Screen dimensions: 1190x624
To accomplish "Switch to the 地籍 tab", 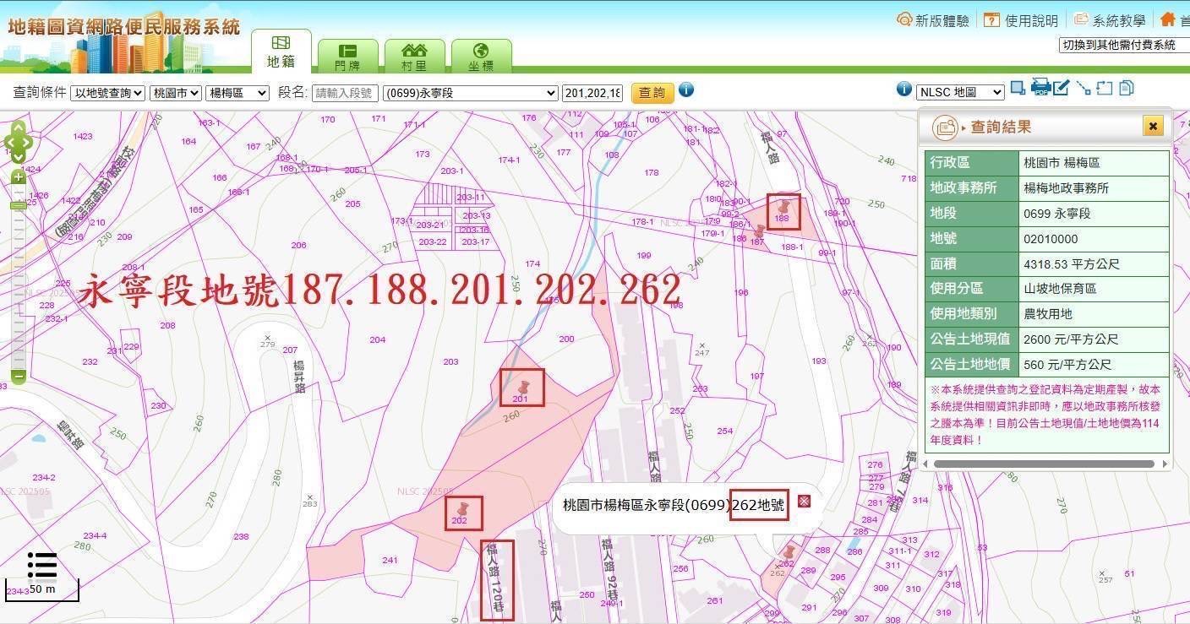I will [281, 52].
